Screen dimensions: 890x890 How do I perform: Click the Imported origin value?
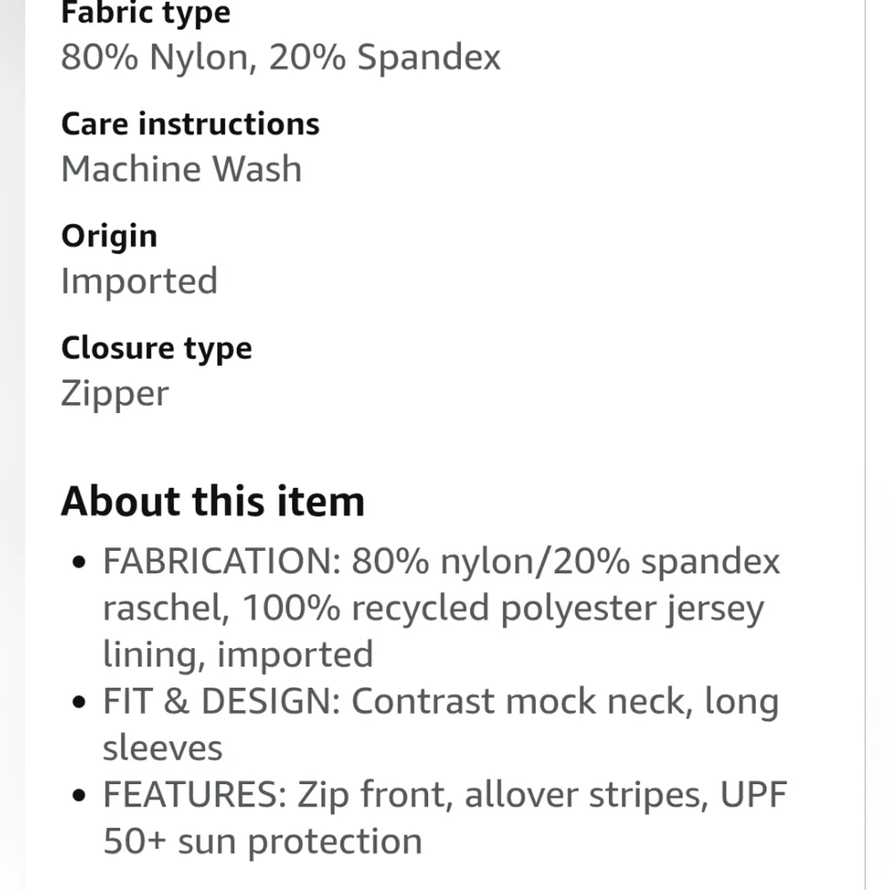(140, 281)
